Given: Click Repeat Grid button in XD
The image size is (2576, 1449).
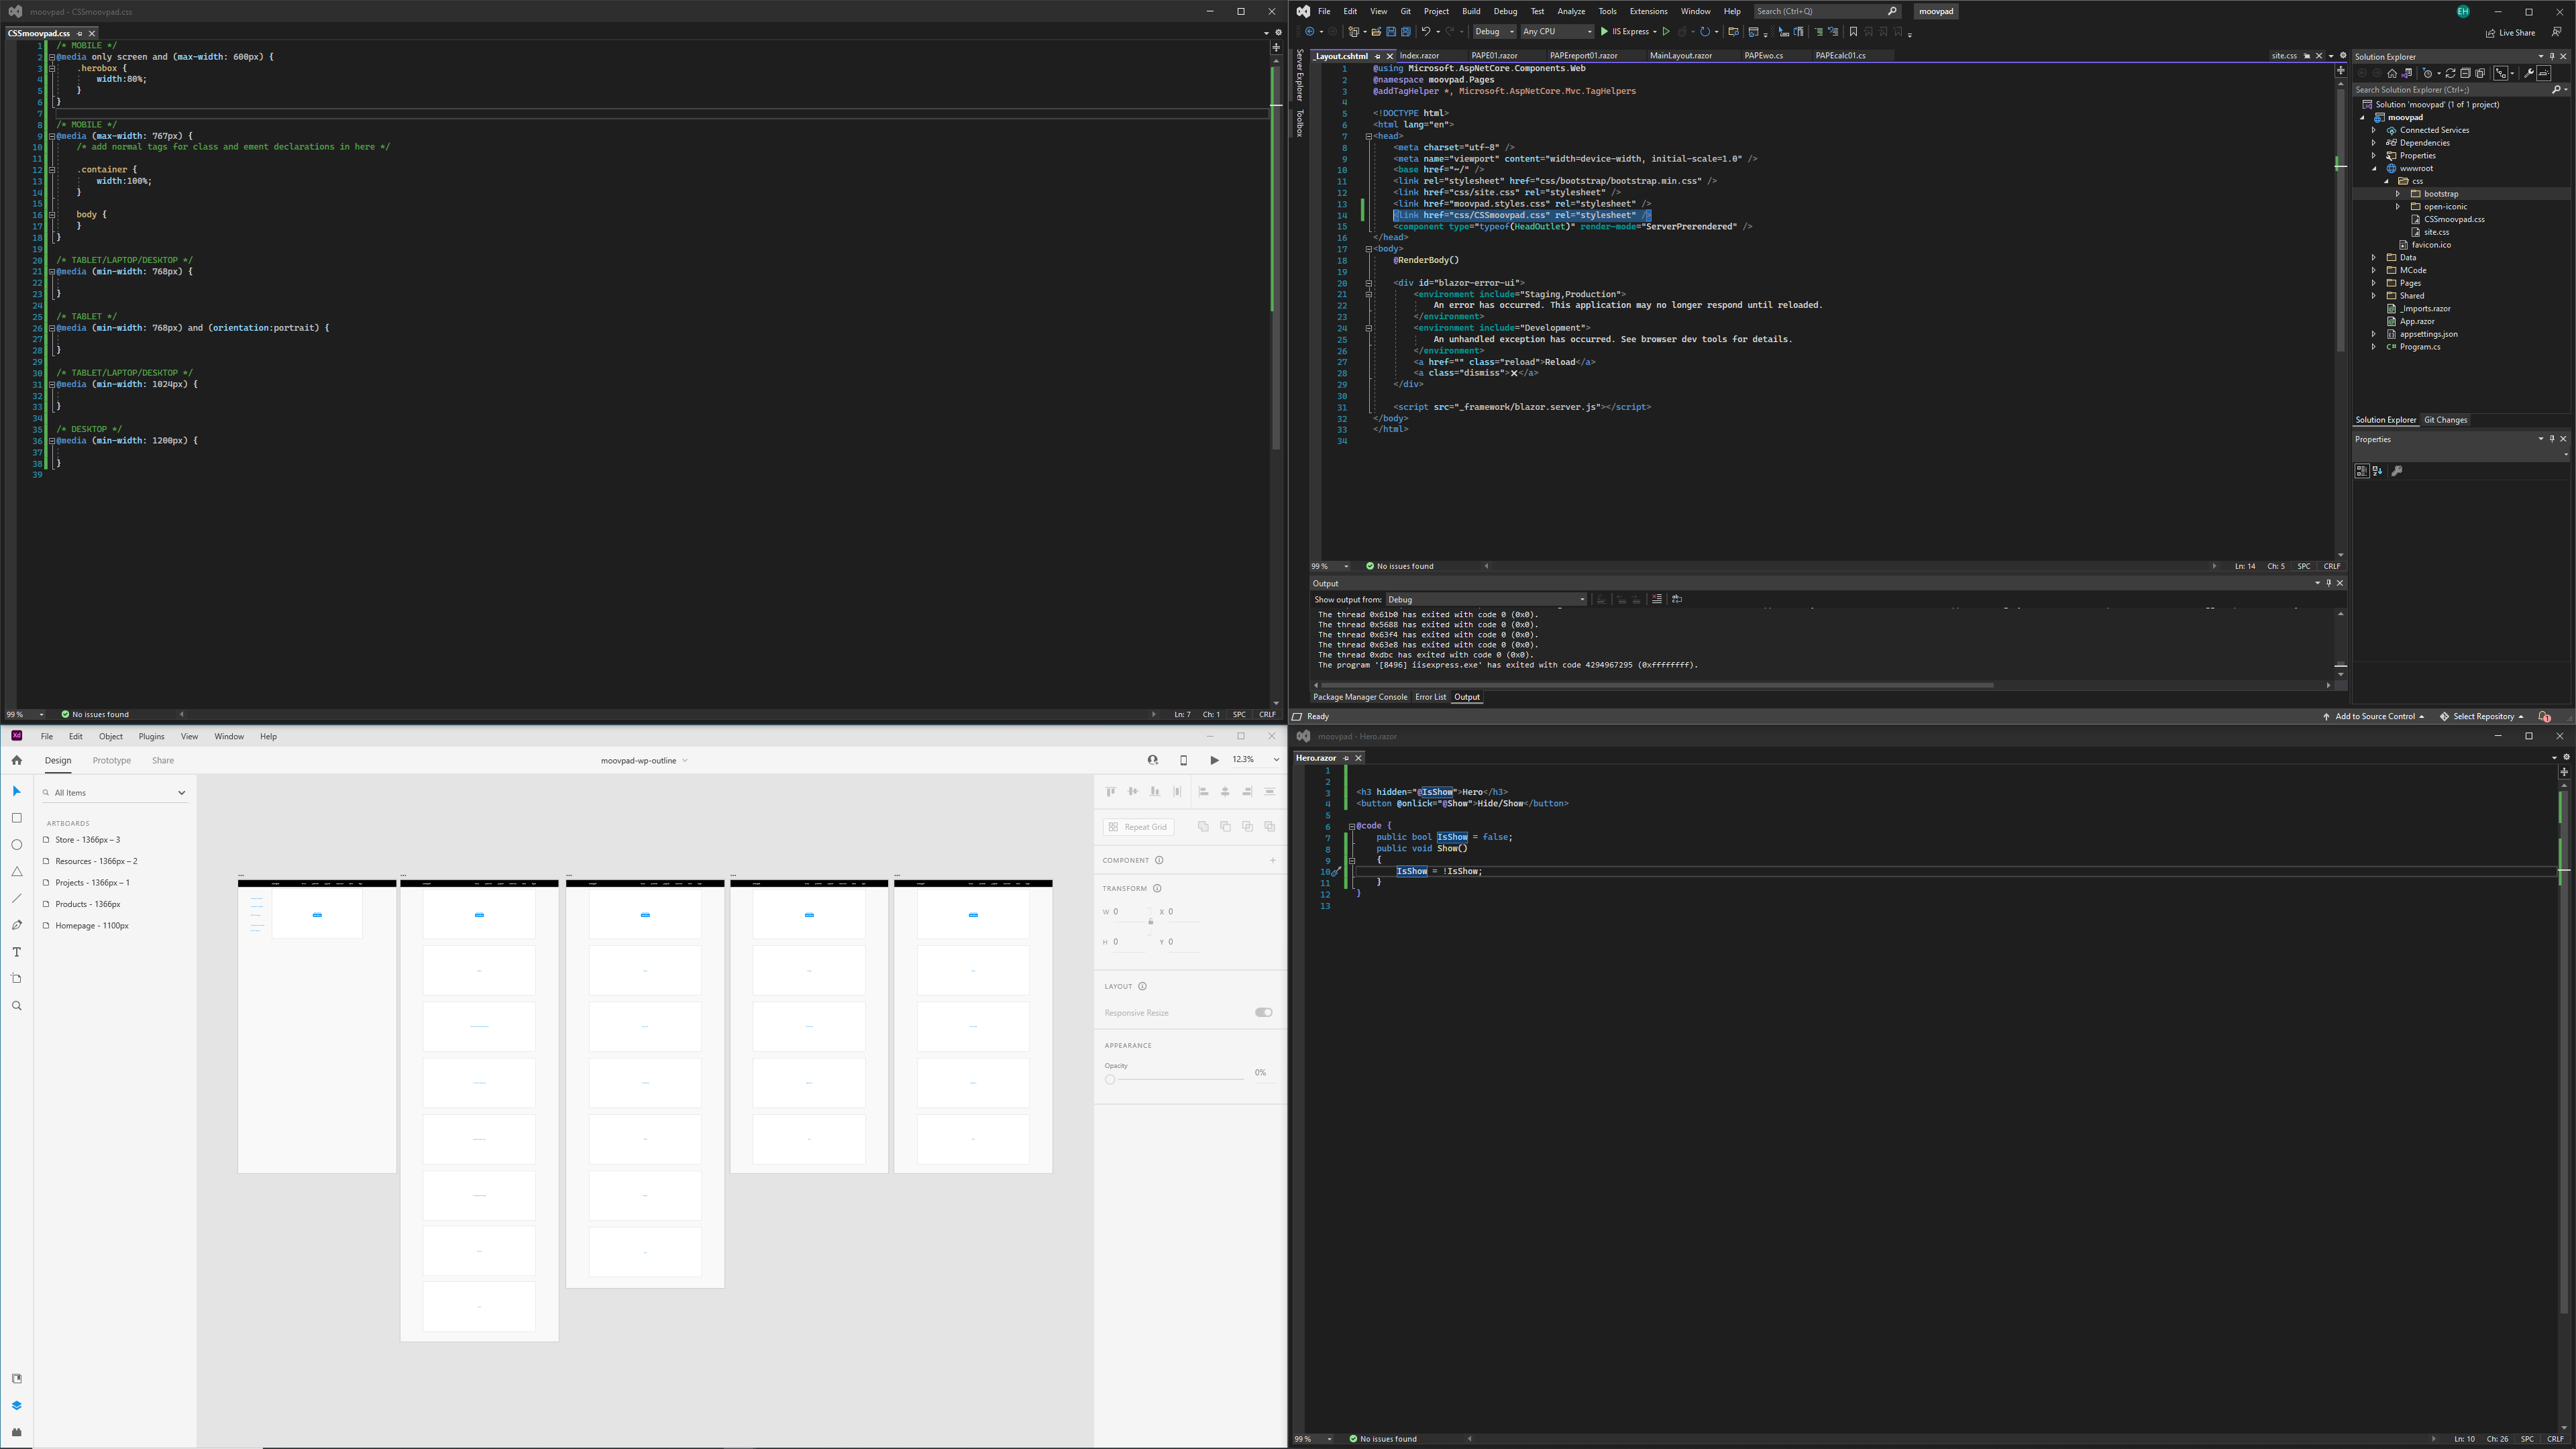Looking at the screenshot, I should 1138,827.
